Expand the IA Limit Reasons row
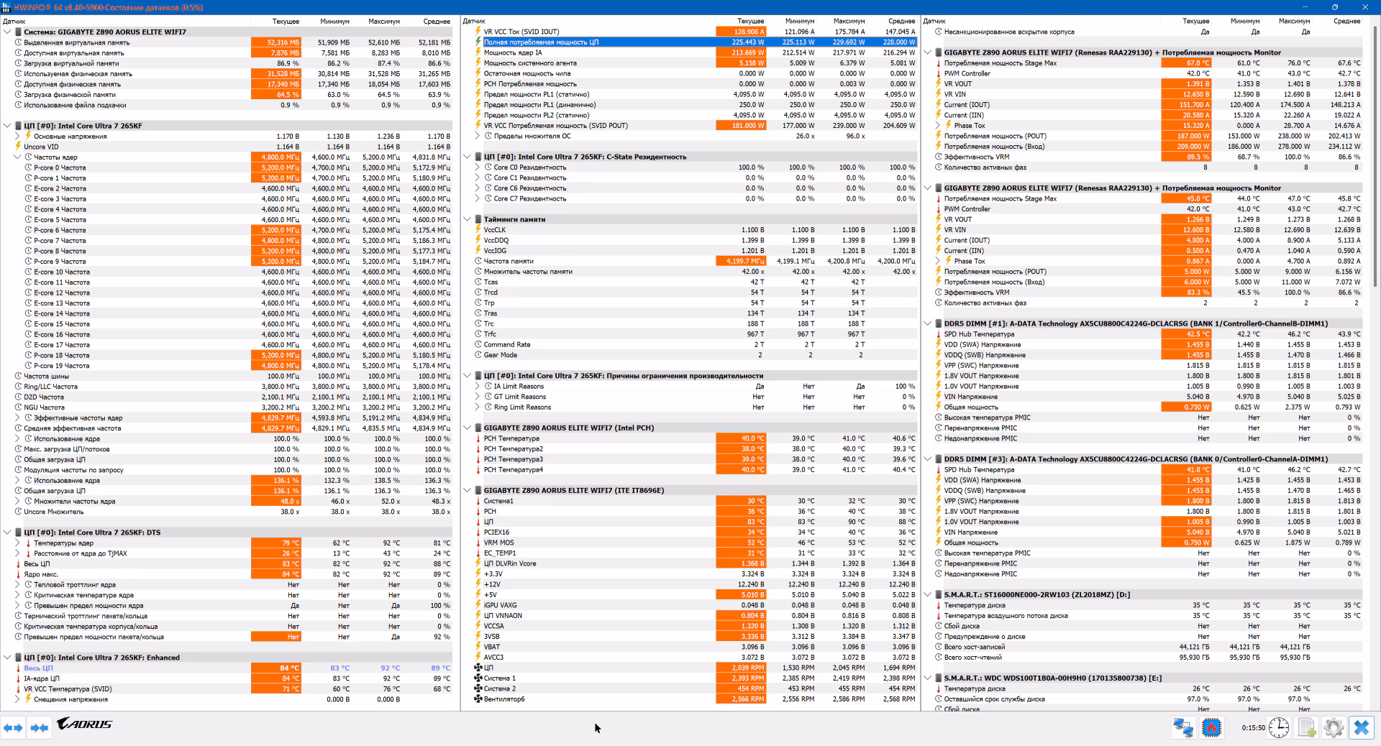1381x746 pixels. point(478,387)
